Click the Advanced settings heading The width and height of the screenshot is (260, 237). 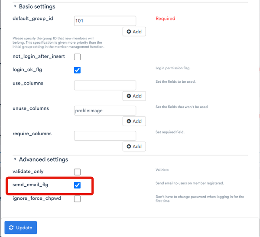(x=43, y=159)
